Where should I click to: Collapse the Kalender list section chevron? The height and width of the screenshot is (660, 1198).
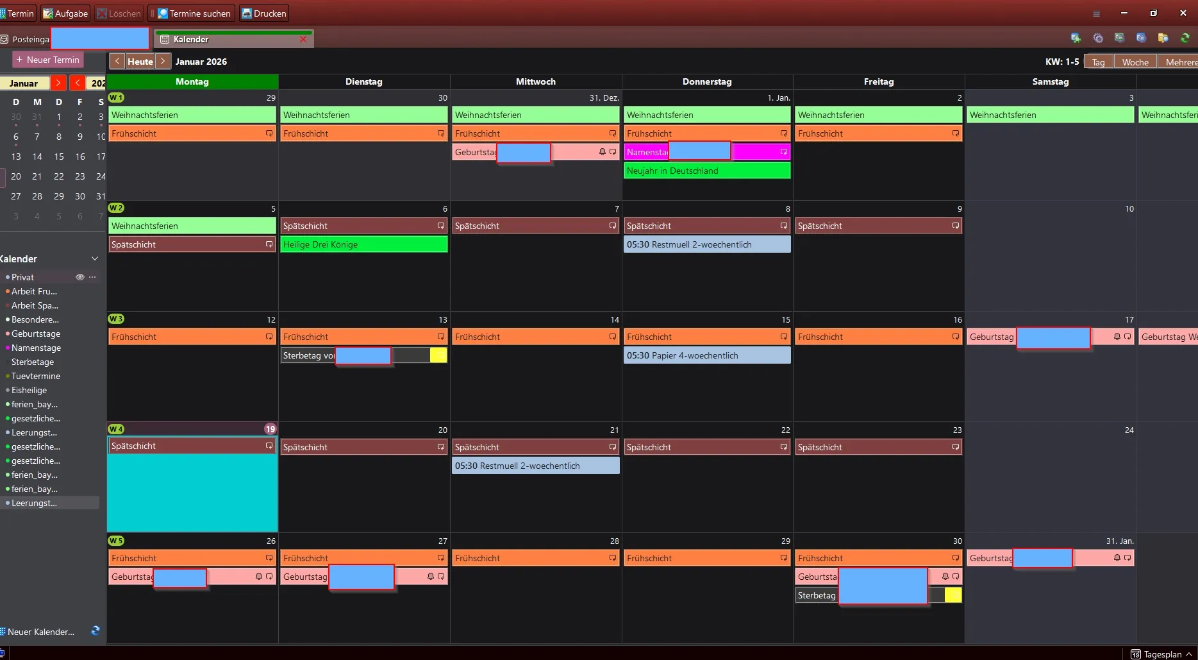(x=95, y=258)
